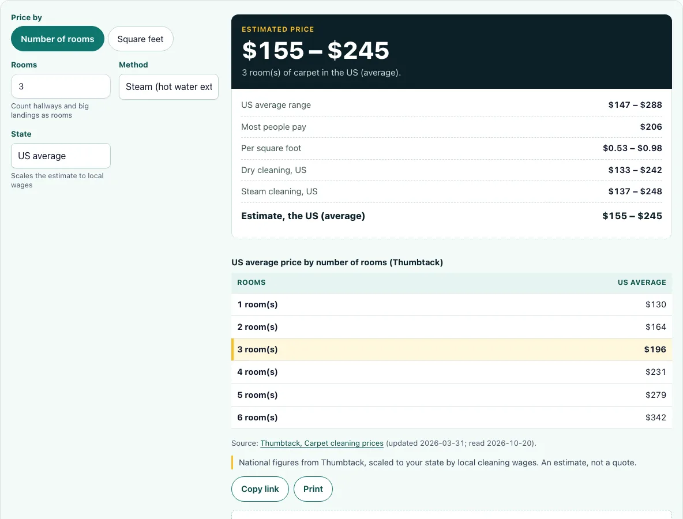Click the $0.53 – $0.98 value
Screen dimensions: 683x519
pos(632,148)
